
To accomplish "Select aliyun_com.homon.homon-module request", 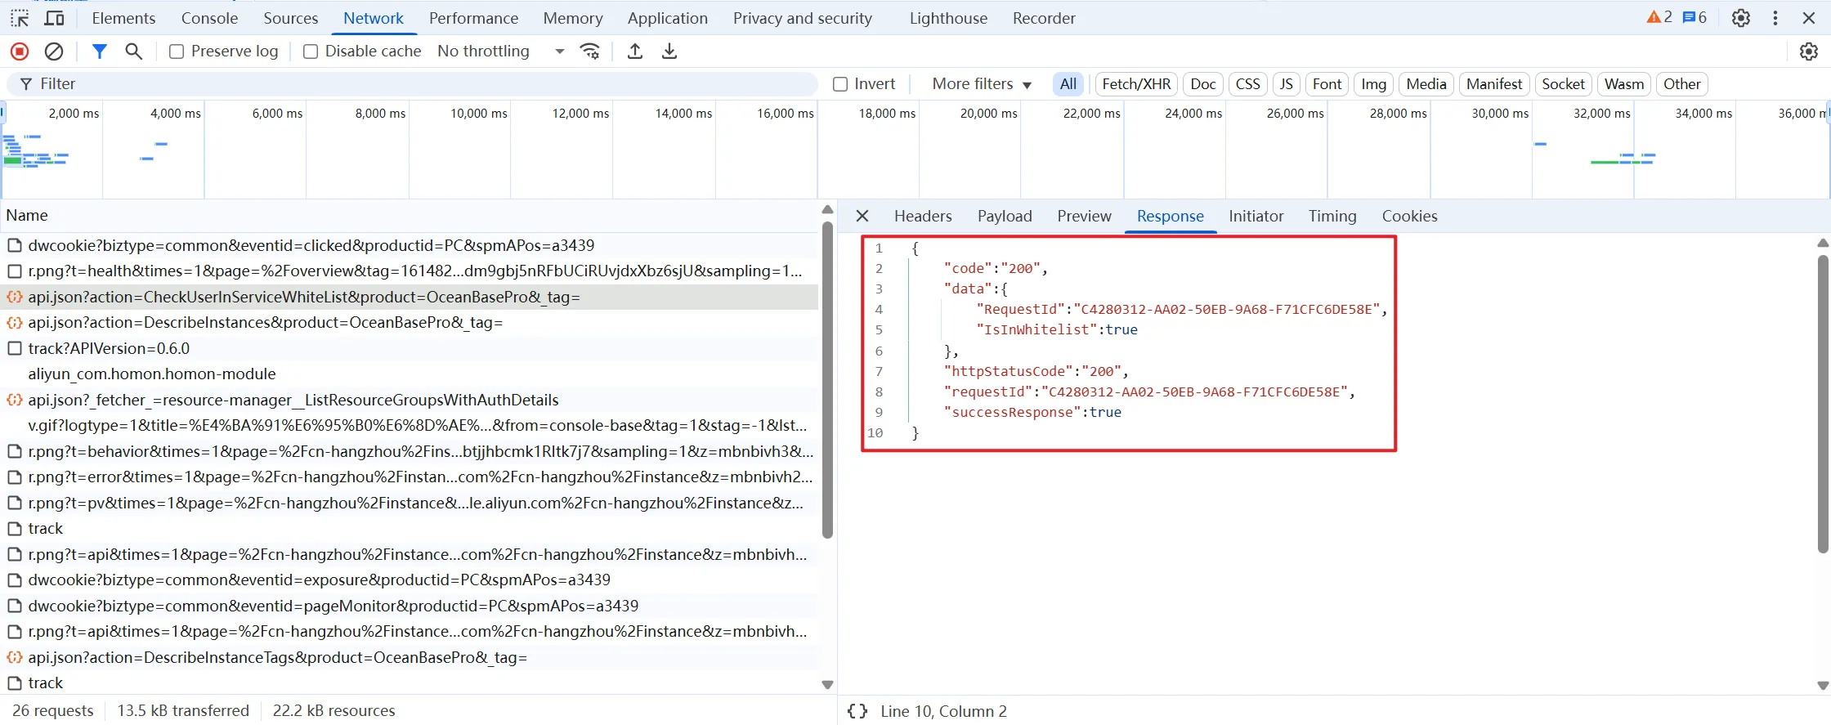I will 410,374.
